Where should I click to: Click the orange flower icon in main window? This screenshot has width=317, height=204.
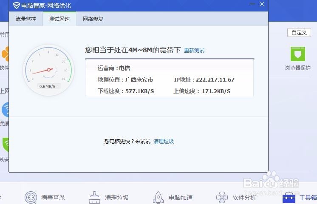[x=6, y=54]
